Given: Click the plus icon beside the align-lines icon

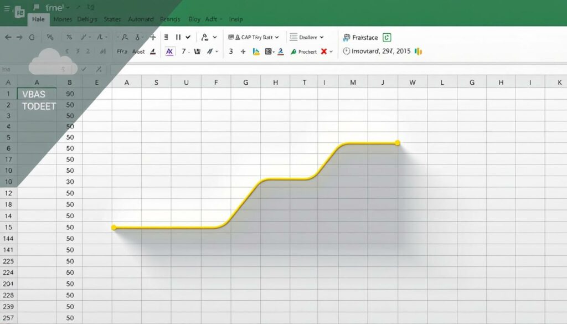Looking at the screenshot, I should point(153,37).
